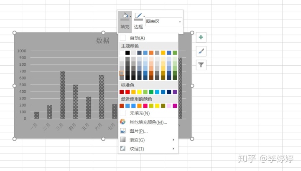Pick the dark navy standard color swatch

pos(169,92)
